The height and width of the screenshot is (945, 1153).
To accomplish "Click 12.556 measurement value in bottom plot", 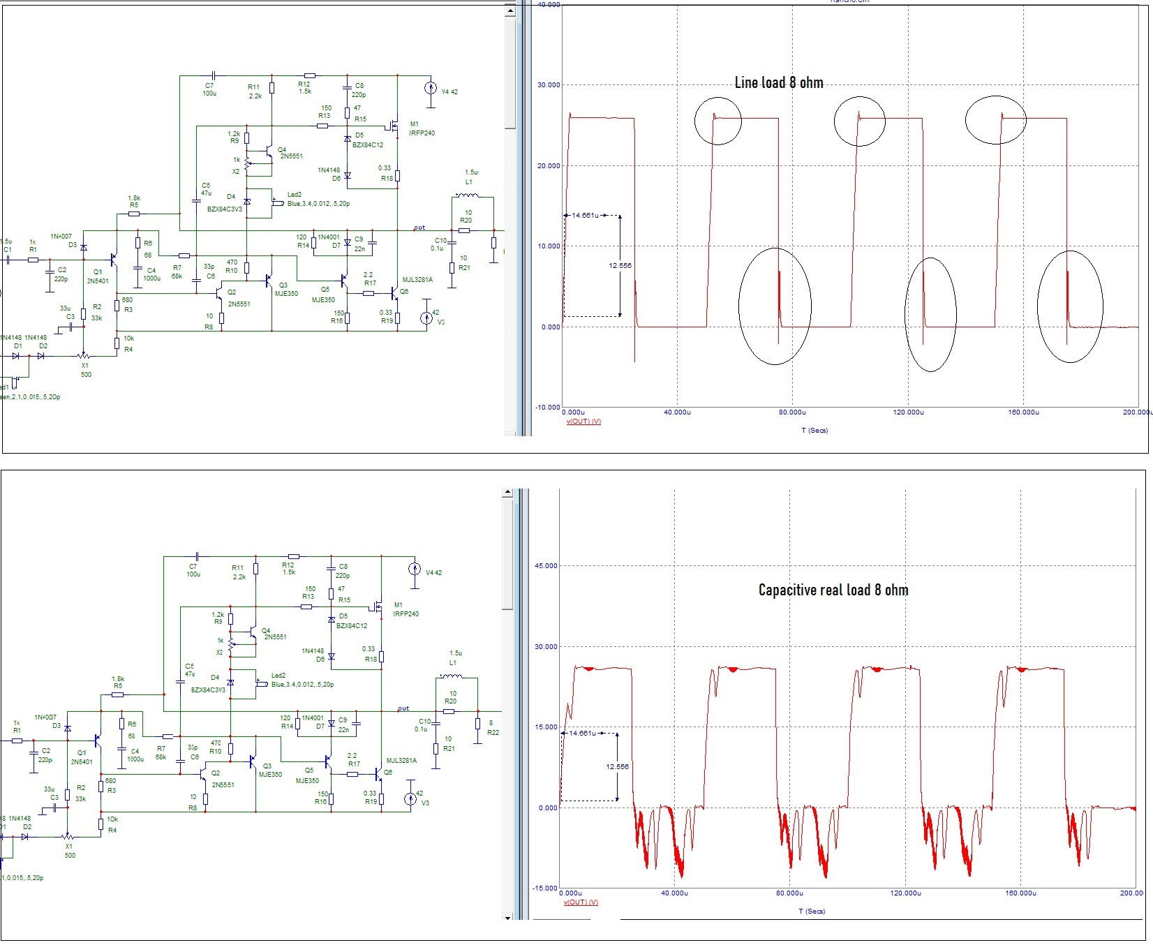I will click(x=617, y=766).
